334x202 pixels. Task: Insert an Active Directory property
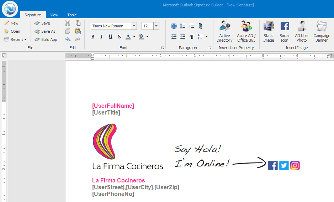tap(224, 31)
